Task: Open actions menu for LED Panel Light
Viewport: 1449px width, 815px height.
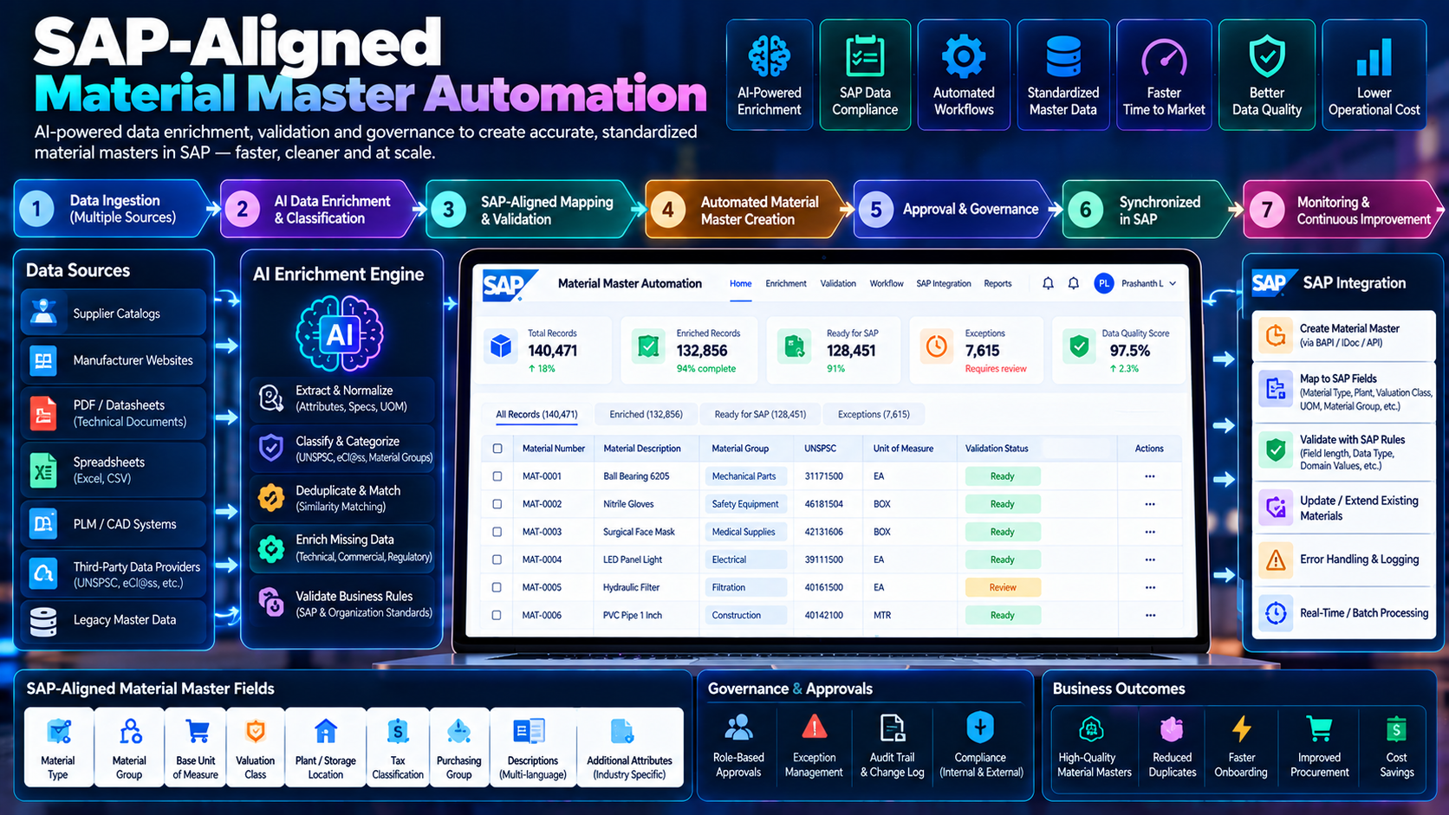Action: coord(1150,560)
